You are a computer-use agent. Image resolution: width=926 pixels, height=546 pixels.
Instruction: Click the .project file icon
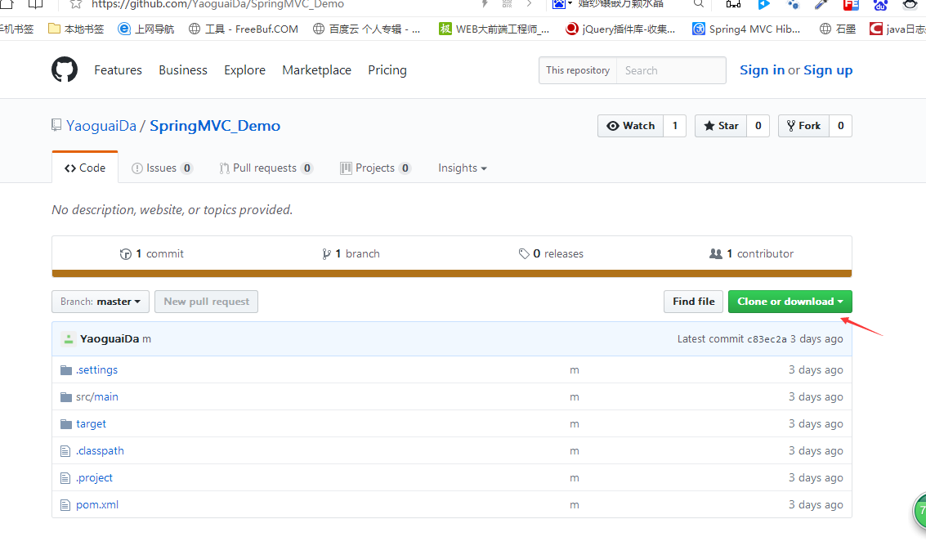coord(66,478)
